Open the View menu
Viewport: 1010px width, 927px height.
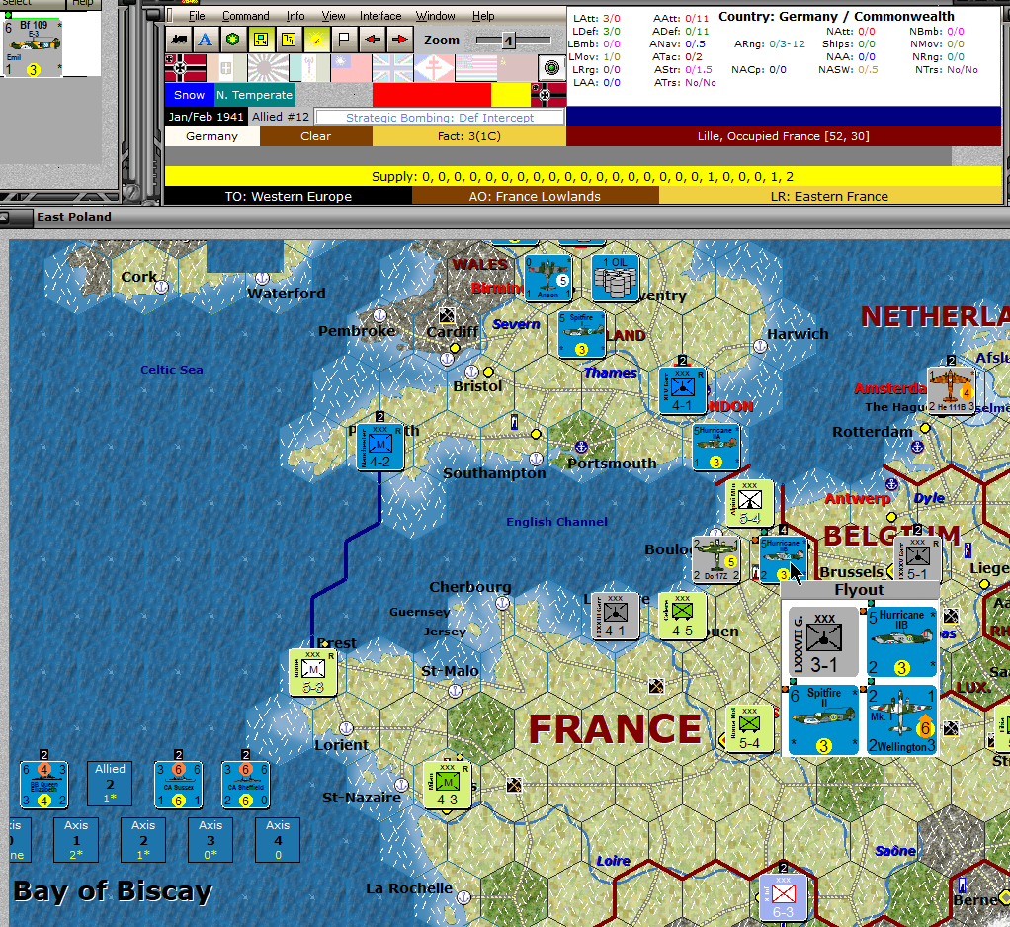333,16
